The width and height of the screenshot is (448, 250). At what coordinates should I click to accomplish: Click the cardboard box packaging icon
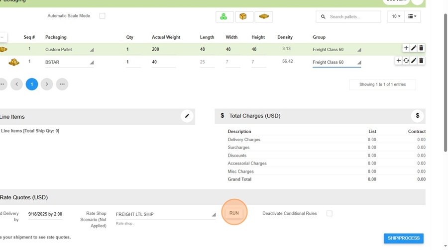(x=243, y=17)
